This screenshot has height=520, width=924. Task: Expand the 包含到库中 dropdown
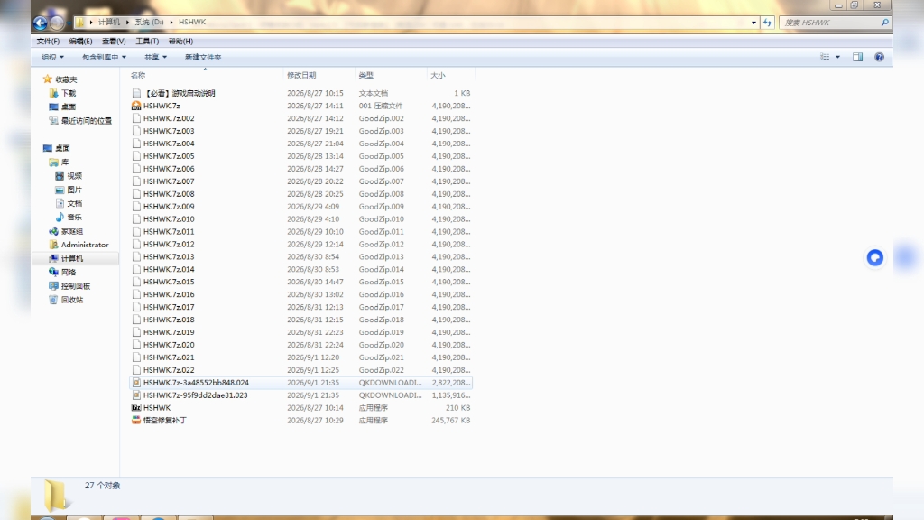pyautogui.click(x=105, y=57)
